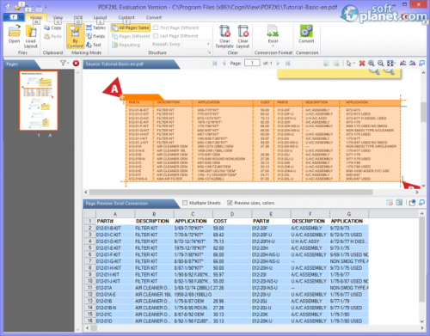The width and height of the screenshot is (430, 336).
Task: Switch to the Layout ribbon tab
Action: [100, 17]
